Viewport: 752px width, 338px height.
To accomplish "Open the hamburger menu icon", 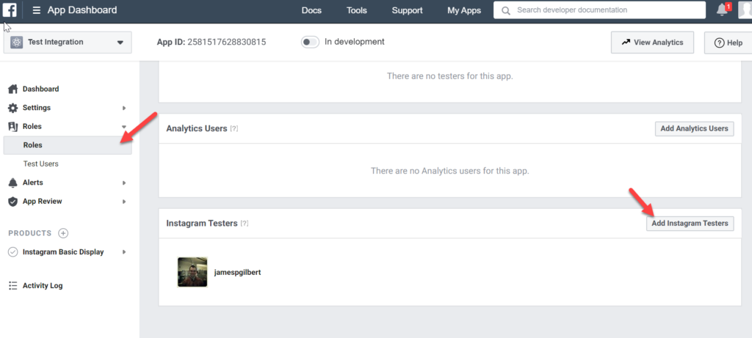I will (36, 10).
